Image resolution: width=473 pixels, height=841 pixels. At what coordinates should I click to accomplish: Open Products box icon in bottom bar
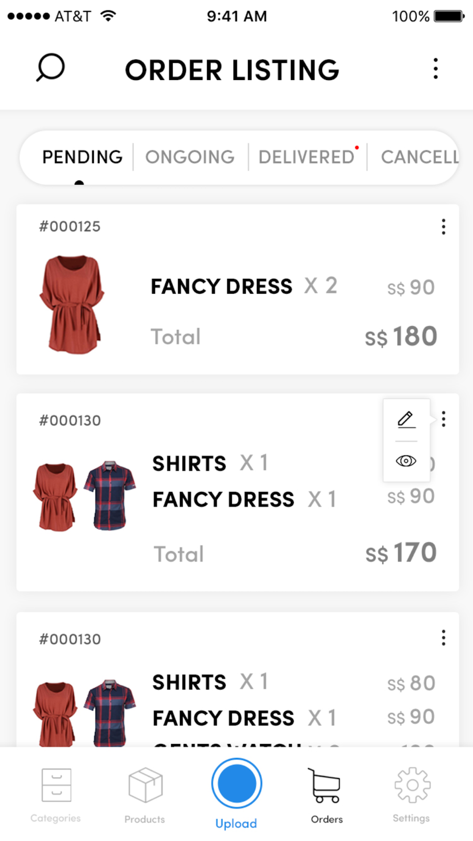coord(146,785)
